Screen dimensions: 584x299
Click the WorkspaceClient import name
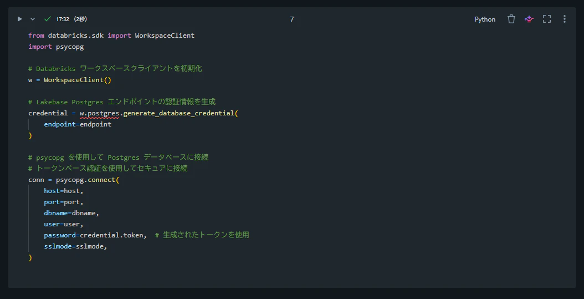165,36
